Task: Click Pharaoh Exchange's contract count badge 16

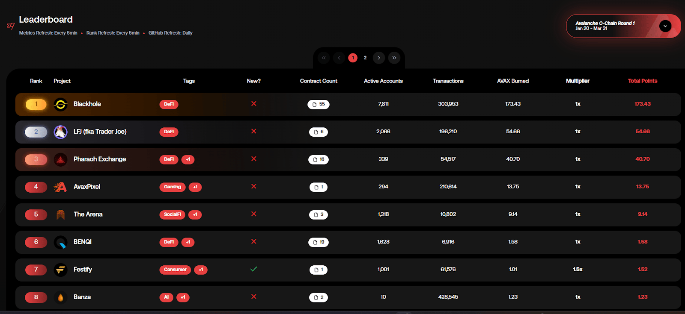Action: (319, 159)
